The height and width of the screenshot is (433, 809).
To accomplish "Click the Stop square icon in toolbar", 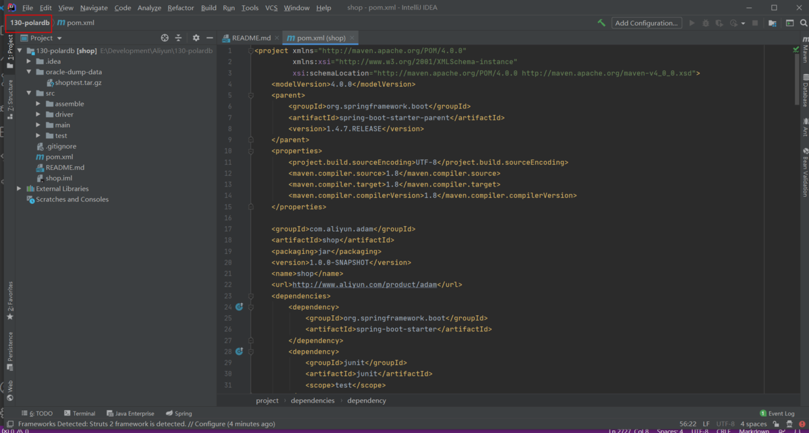I will [755, 23].
